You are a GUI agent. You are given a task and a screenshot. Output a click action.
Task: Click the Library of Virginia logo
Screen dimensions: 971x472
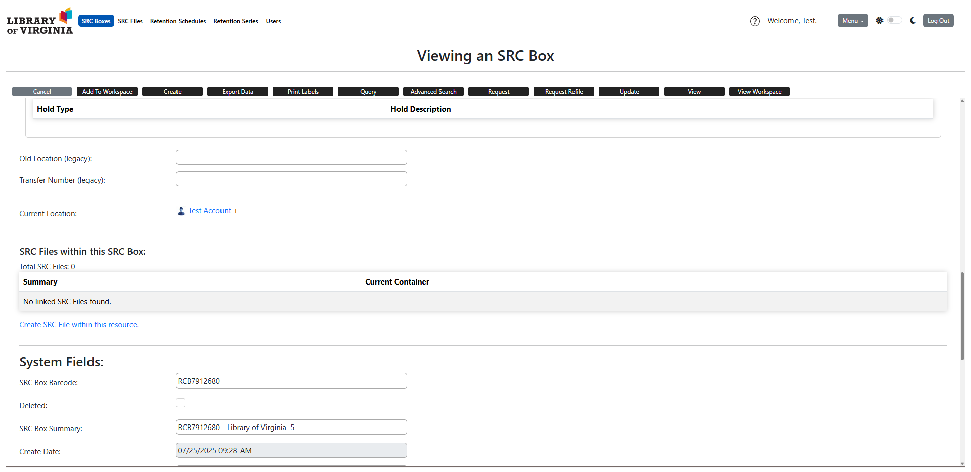click(40, 21)
